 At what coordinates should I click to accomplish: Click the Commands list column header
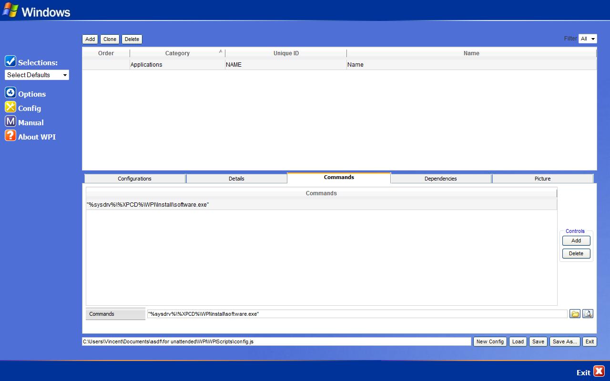click(x=321, y=193)
